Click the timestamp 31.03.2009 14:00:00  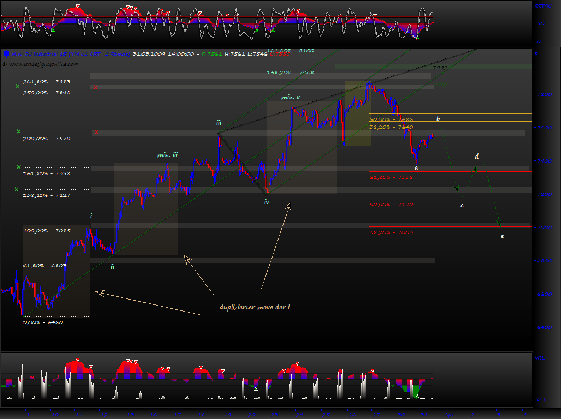[x=163, y=54]
